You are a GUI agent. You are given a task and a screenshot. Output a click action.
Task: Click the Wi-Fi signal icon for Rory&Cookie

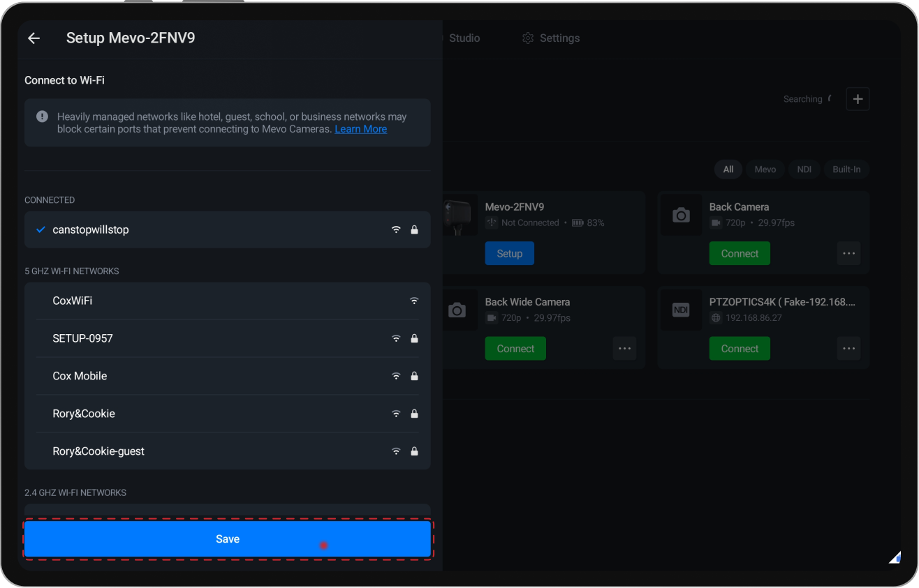pos(396,414)
